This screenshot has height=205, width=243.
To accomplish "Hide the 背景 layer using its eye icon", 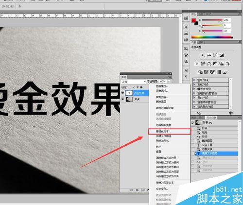I will click(x=122, y=99).
